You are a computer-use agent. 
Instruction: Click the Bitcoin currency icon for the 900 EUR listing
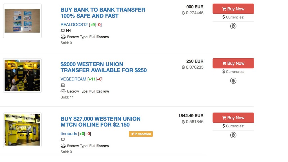(x=233, y=26)
